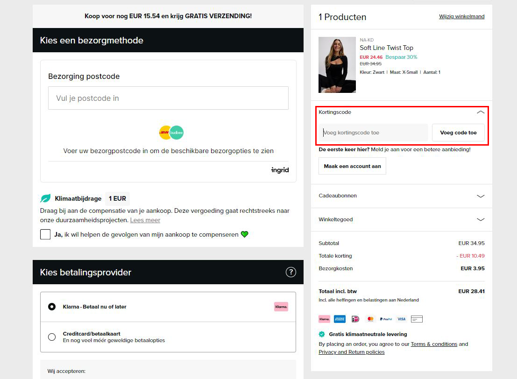Open the betalingsprovider help question mark
This screenshot has height=379, width=517.
point(291,272)
